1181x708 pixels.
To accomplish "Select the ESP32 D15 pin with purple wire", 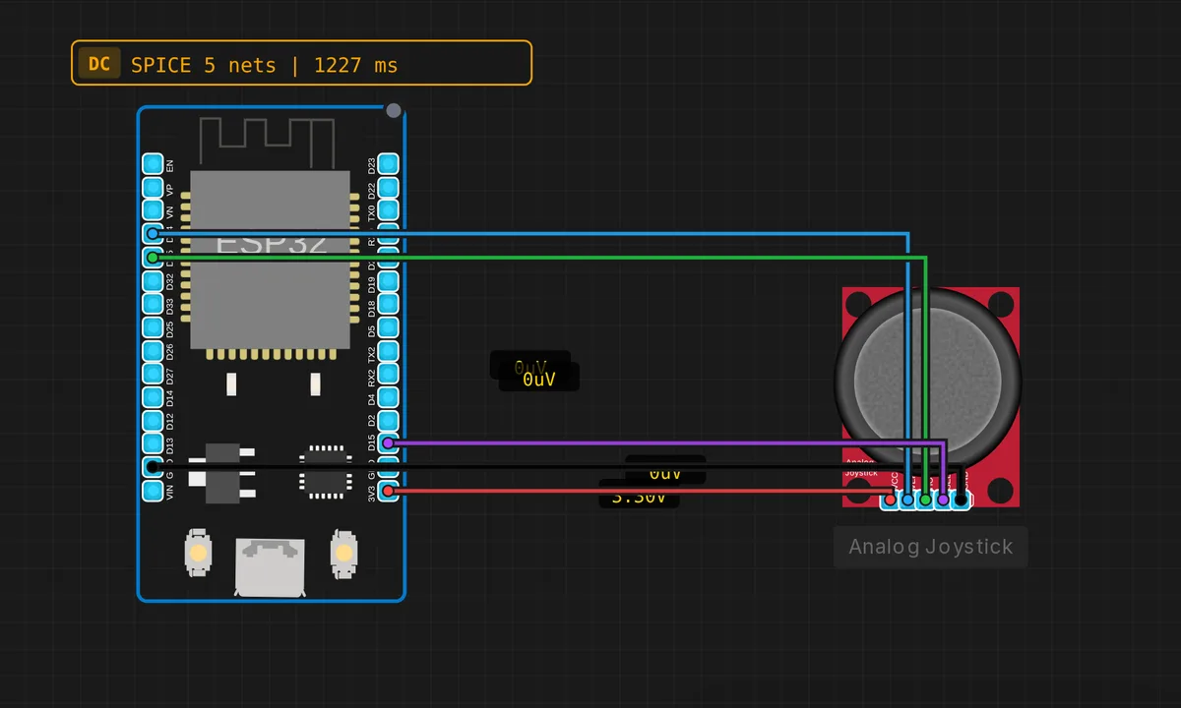I will pyautogui.click(x=389, y=444).
